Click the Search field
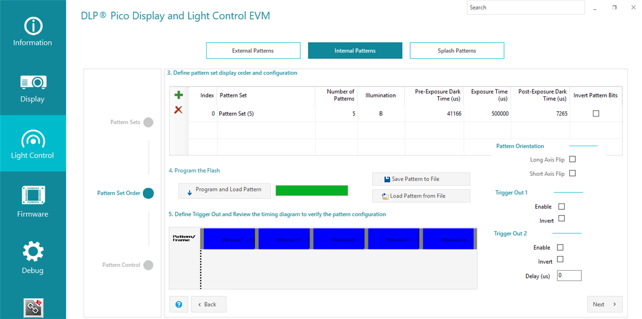 (x=526, y=7)
